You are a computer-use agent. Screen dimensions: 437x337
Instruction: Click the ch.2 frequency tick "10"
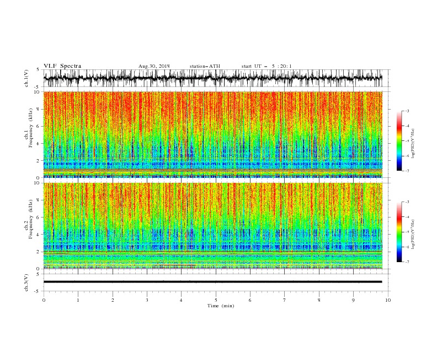(38, 183)
